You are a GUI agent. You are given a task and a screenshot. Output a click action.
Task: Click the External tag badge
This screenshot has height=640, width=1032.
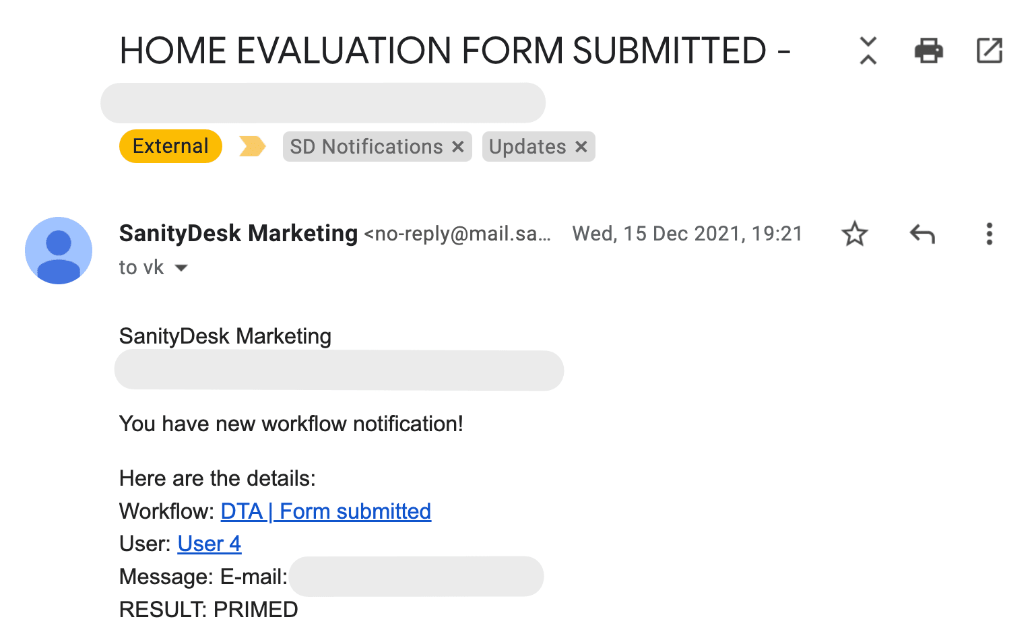(x=170, y=146)
